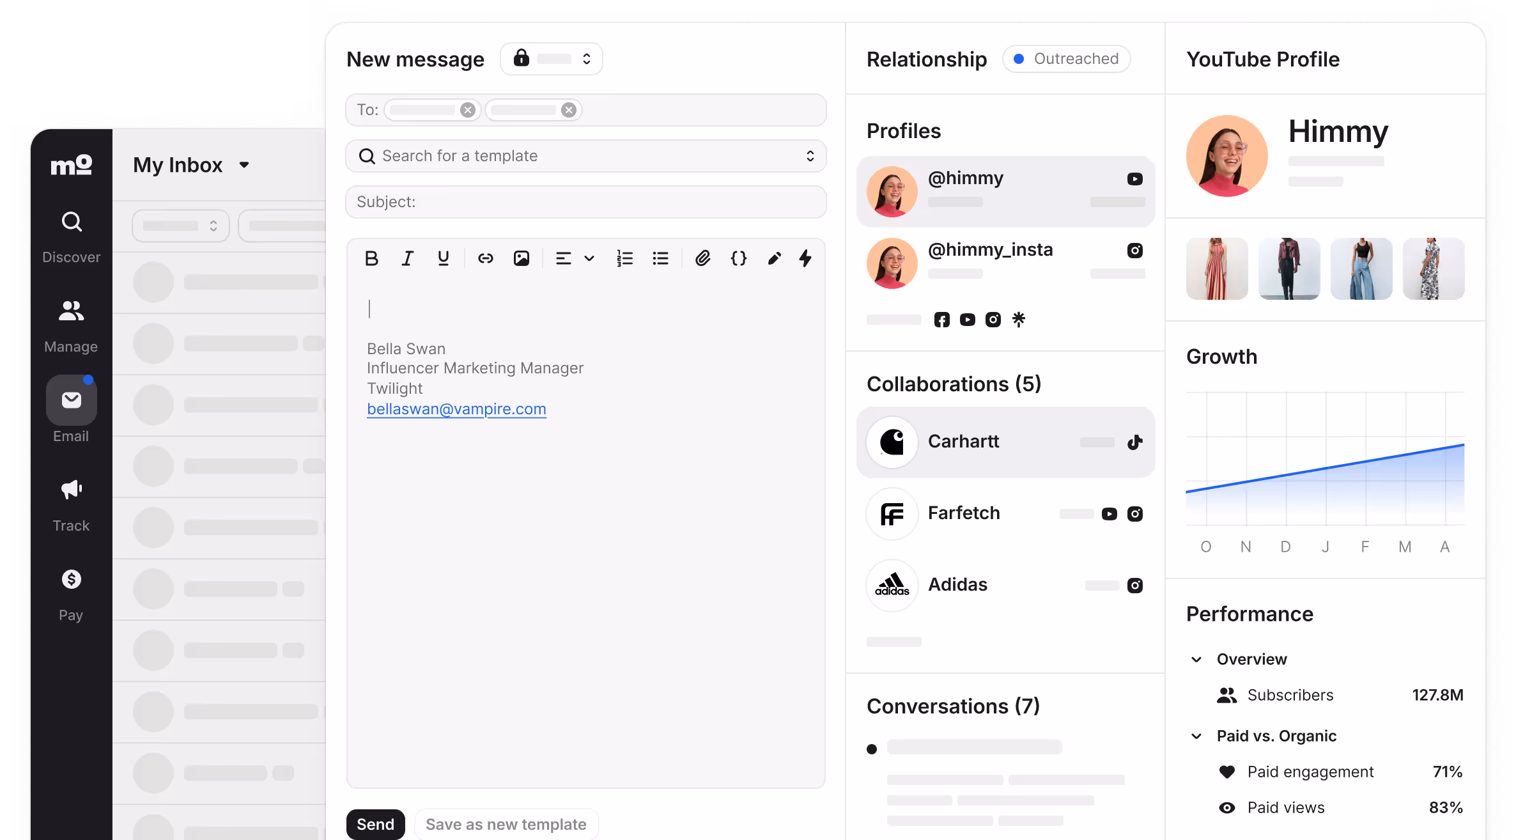
Task: Click the lightning bolt icon
Action: 805,258
